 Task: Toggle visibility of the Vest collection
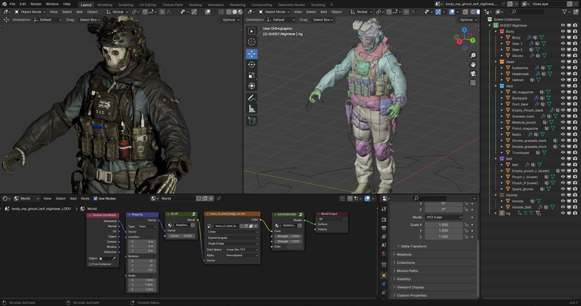563,86
